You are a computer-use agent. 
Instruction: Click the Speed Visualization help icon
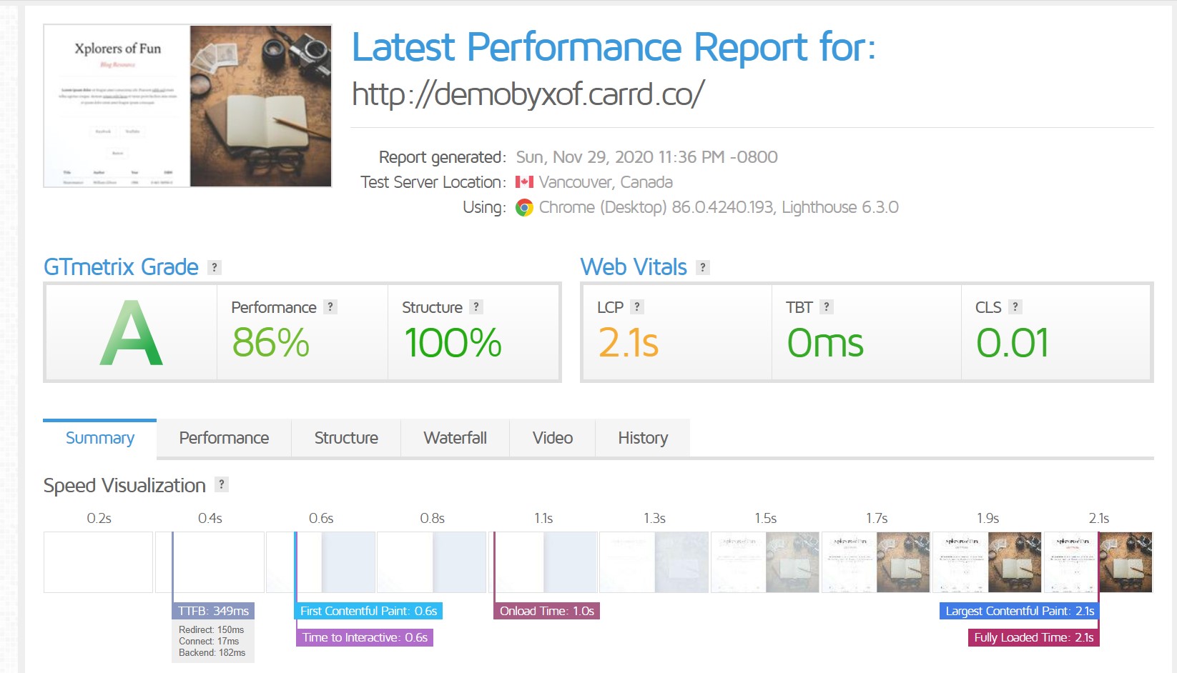222,484
